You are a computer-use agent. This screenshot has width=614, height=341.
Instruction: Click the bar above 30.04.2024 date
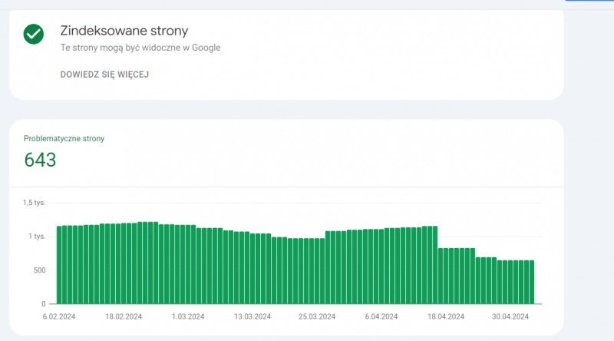510,282
